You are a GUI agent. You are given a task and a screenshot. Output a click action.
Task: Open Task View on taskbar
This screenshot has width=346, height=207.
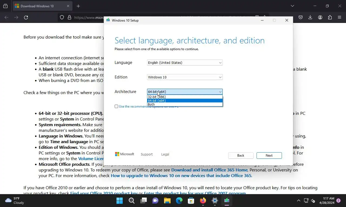[x=144, y=201]
